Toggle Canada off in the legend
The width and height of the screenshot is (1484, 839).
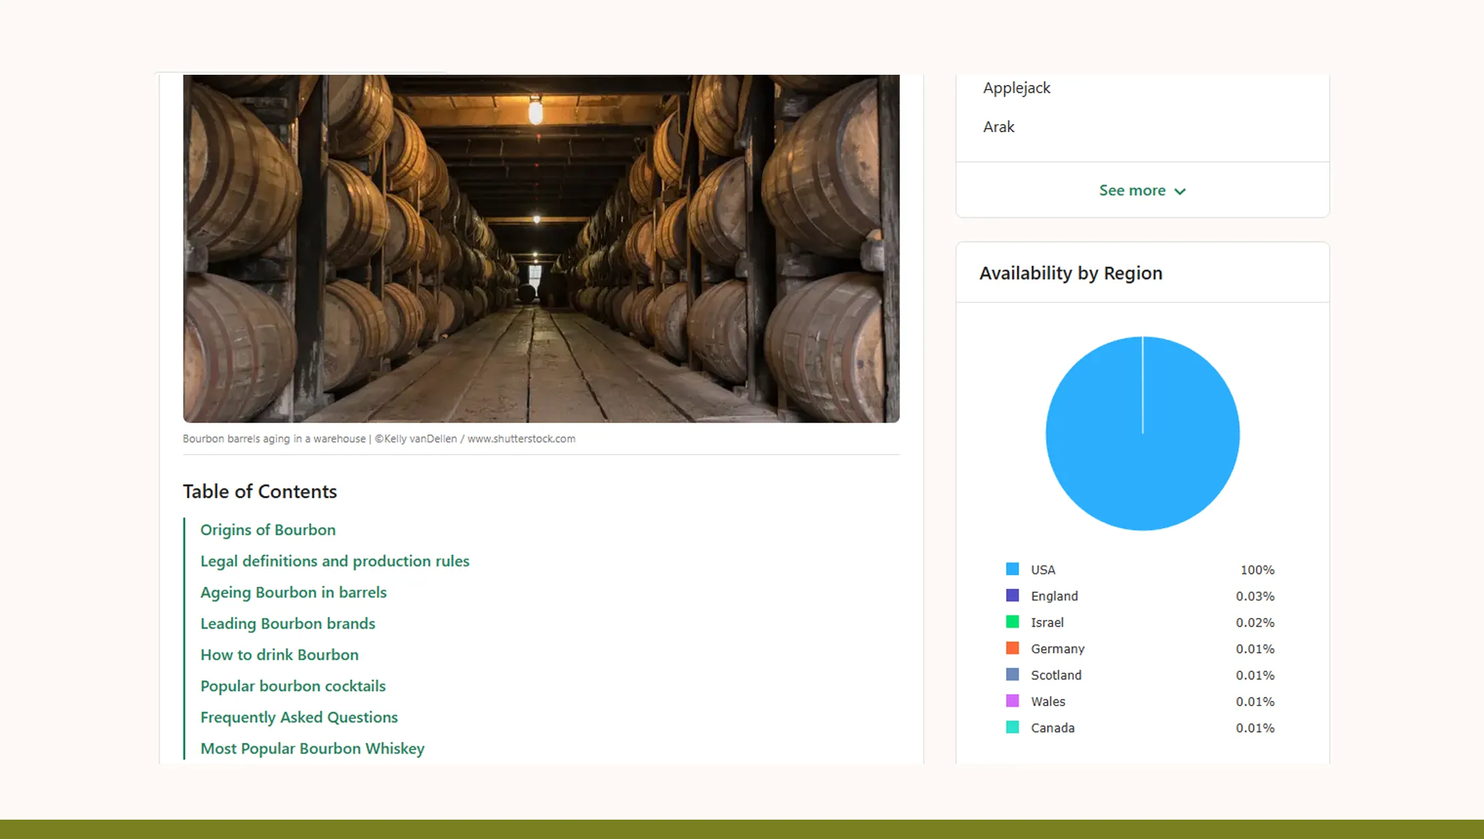[x=1052, y=728]
